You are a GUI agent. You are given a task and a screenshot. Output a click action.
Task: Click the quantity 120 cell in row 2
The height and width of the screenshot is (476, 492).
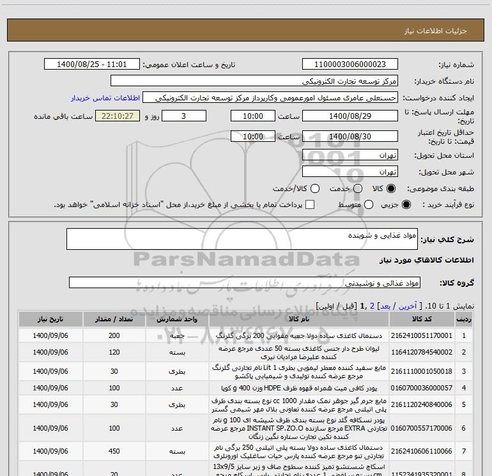(x=114, y=353)
